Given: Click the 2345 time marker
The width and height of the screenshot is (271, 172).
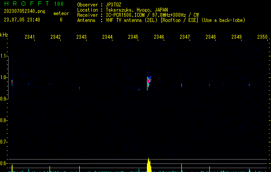Looking at the screenshot, I should 133,37.
